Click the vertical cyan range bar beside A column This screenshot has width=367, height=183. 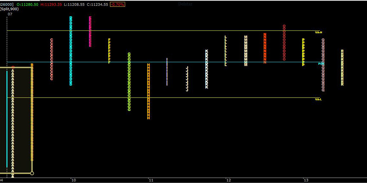[x=7, y=119]
